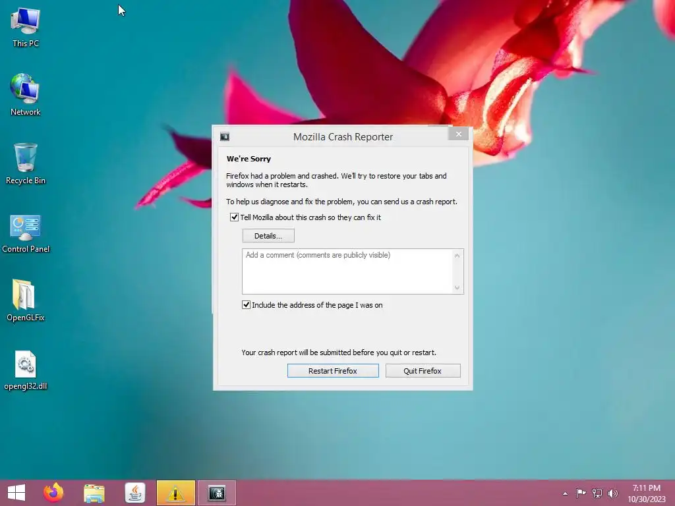The image size is (675, 506).
Task: Open the Windows Start button
Action: (16, 493)
